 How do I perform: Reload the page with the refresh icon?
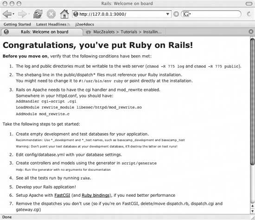tap(38, 14)
